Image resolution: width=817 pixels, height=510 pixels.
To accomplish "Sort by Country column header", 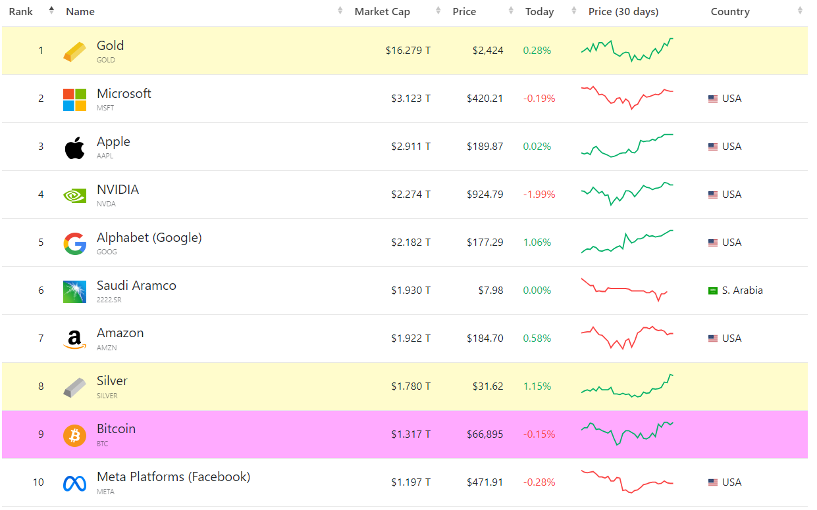I will [730, 12].
